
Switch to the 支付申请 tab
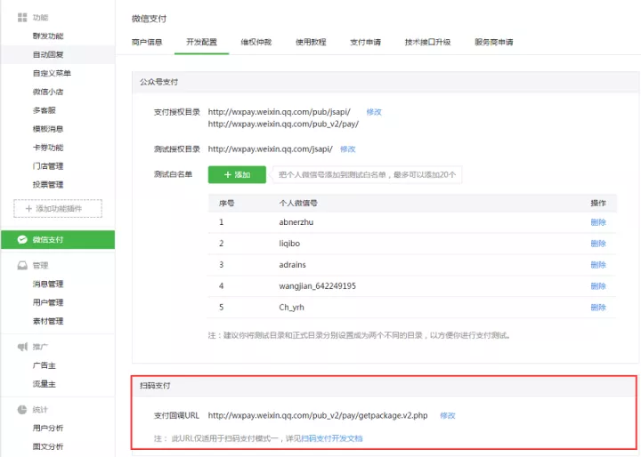[x=366, y=42]
